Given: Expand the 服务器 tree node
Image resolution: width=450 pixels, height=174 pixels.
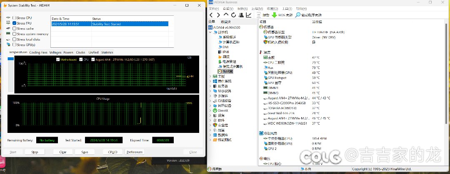Looking at the screenshot, I should [210, 86].
